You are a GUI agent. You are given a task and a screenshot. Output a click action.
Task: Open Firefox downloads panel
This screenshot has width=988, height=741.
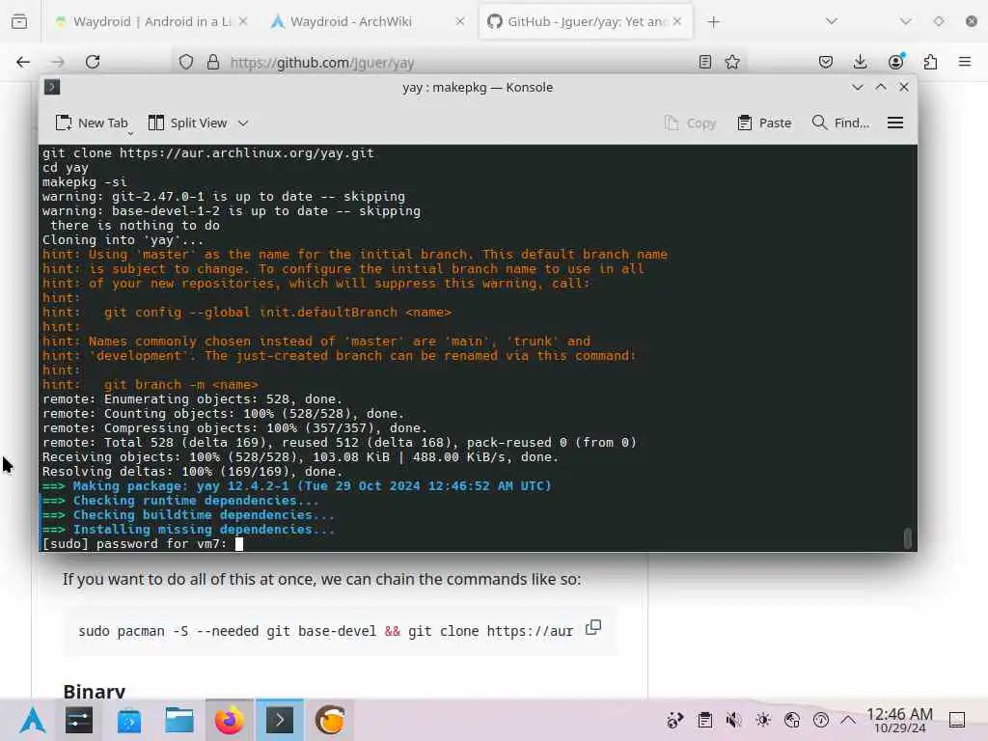[860, 62]
